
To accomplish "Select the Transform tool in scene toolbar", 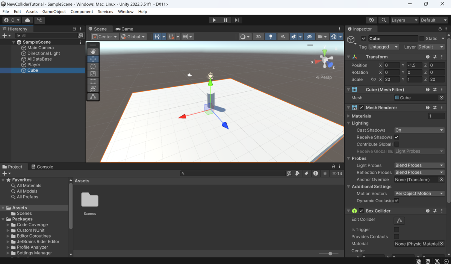I will pos(93,89).
